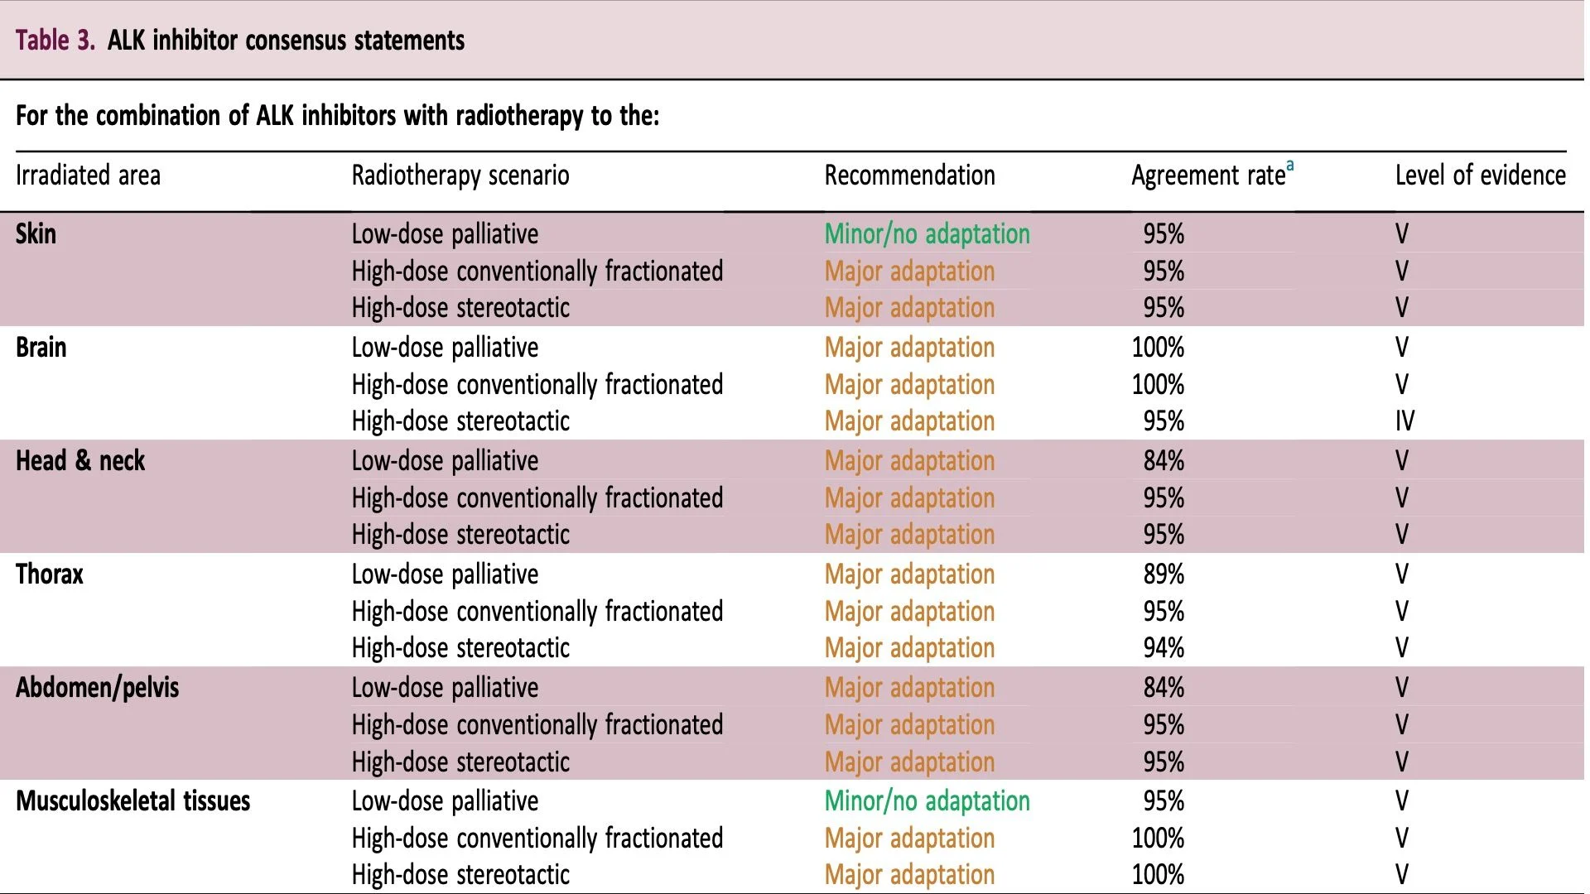
Task: Click the "Radiotherapy scenario" column header
Action: click(460, 175)
